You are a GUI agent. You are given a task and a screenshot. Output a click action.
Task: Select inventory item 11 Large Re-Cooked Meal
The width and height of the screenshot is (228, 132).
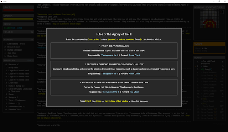coord(19,80)
